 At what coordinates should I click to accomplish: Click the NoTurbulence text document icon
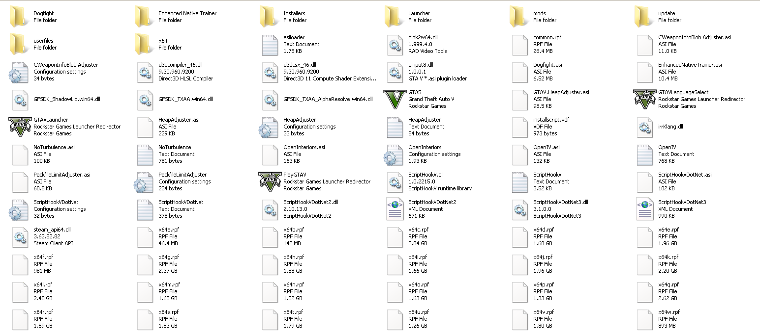coord(145,154)
